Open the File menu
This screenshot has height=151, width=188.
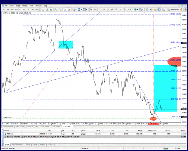tap(6, 6)
